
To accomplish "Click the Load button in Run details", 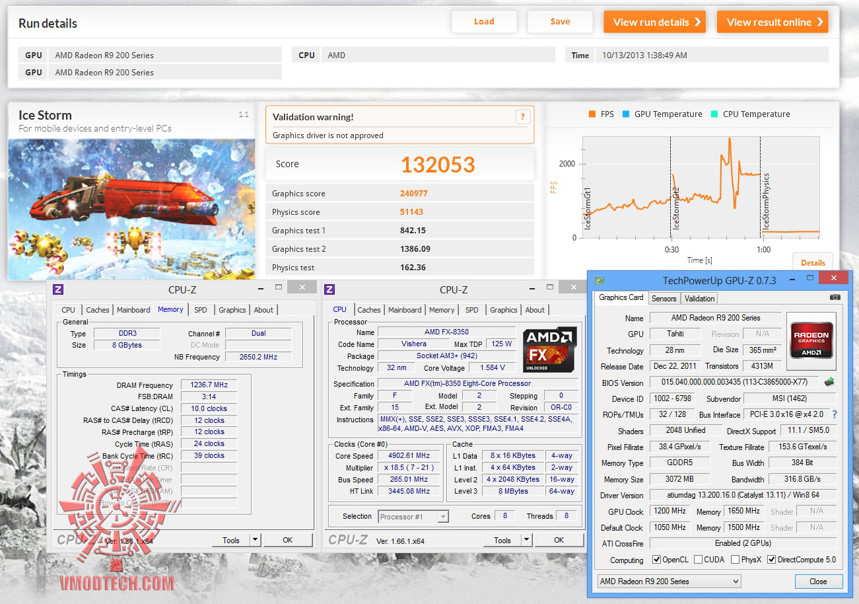I will pos(484,22).
